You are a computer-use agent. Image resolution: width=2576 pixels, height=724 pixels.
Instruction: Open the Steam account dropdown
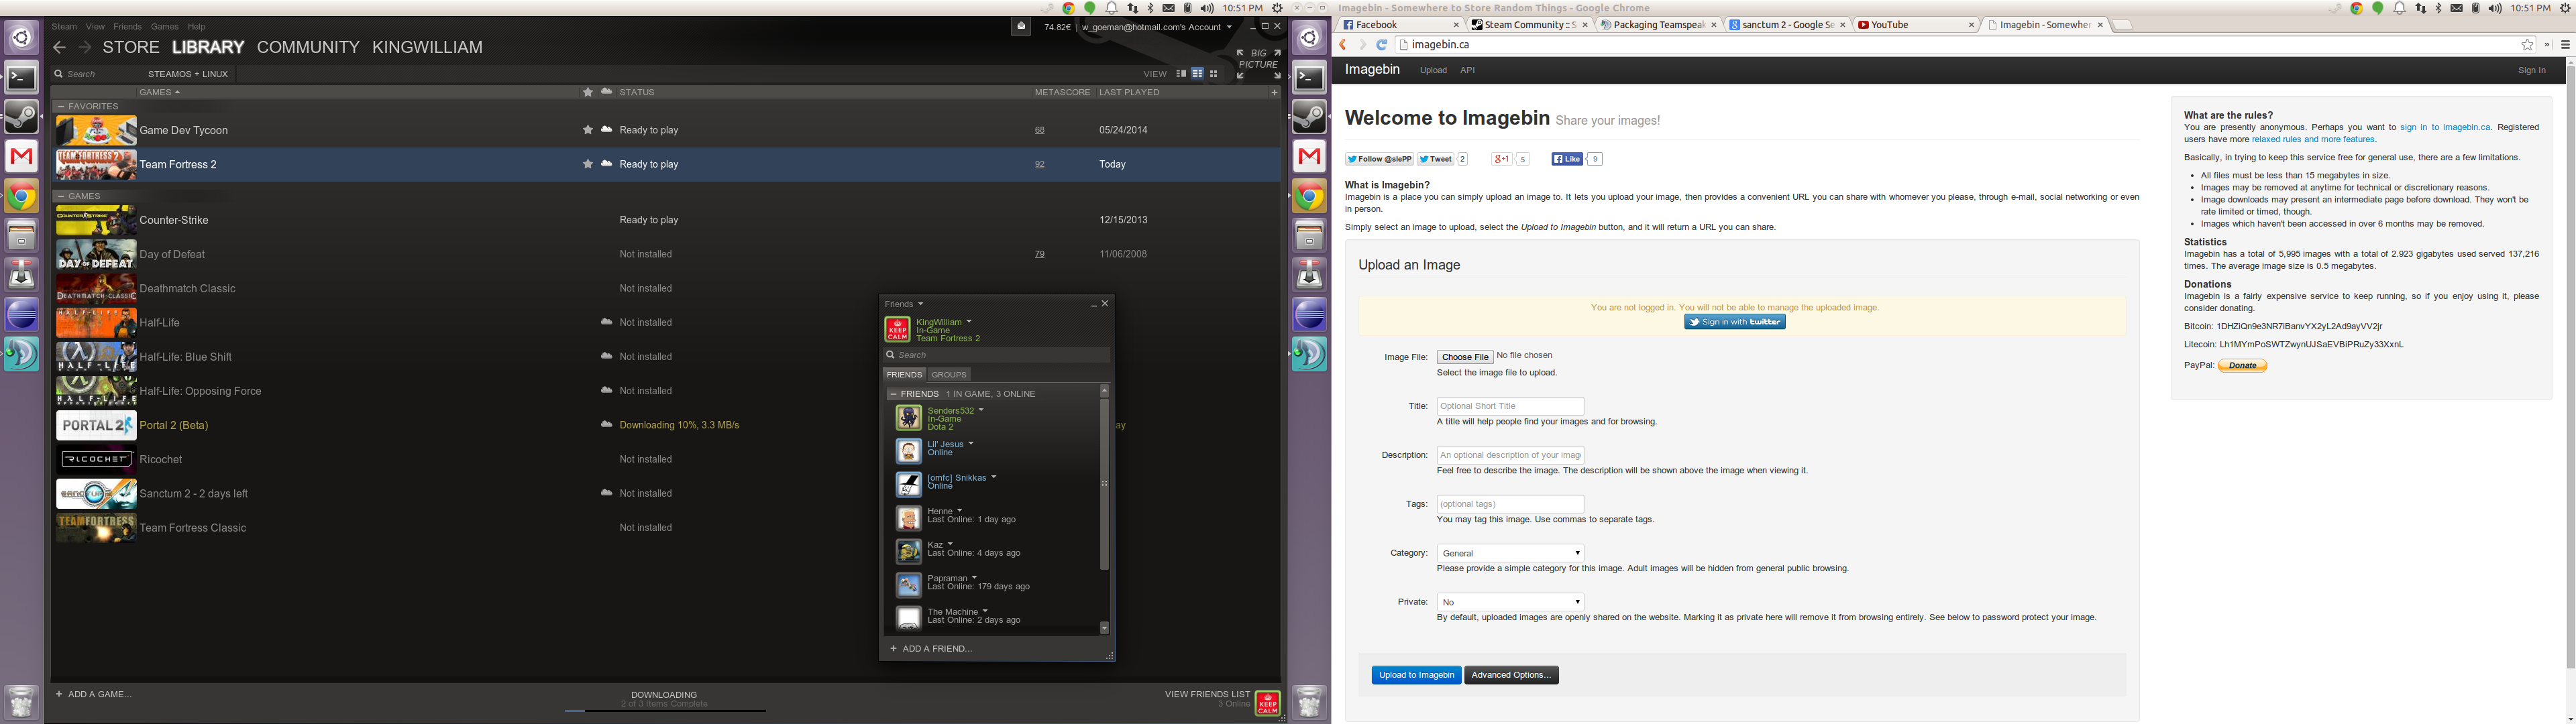click(x=1157, y=27)
